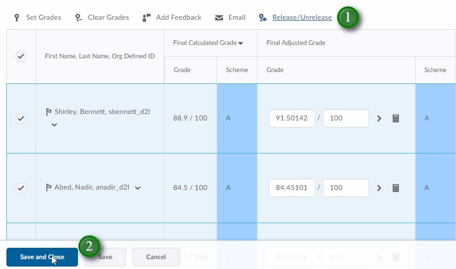The image size is (456, 269).
Task: Open grade calculator for Abed Nadir
Action: click(x=395, y=188)
